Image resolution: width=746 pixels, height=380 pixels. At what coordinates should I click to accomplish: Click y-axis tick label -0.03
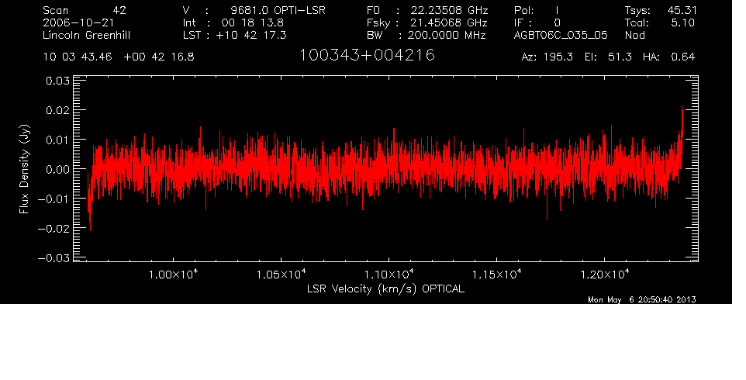point(54,258)
